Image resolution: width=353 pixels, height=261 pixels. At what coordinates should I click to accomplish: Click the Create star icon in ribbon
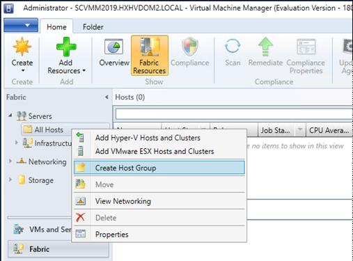[22, 47]
